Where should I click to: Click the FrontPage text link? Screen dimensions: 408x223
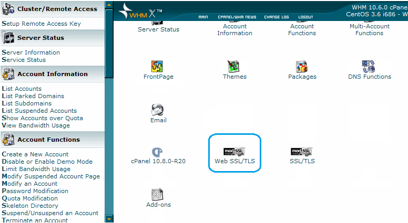(x=158, y=77)
